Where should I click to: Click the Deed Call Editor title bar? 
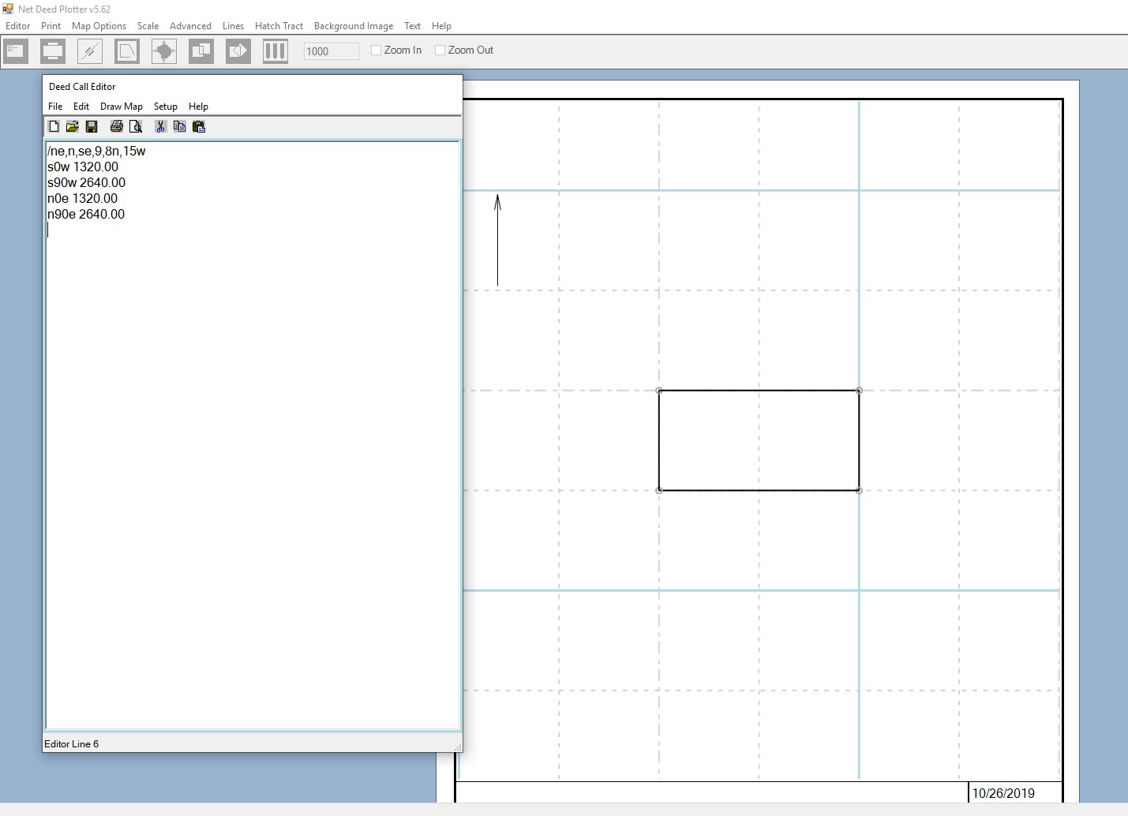[x=253, y=87]
